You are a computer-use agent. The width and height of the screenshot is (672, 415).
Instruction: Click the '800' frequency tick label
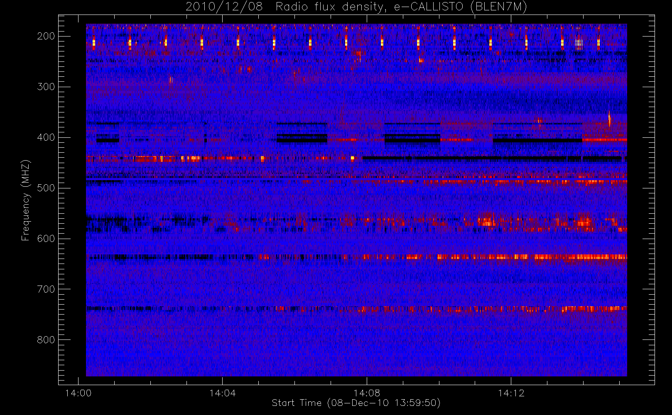pos(46,340)
